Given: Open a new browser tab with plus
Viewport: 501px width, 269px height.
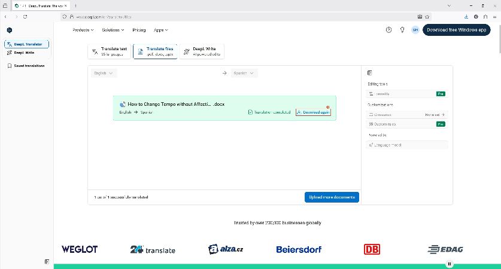Looking at the screenshot, I should (76, 6).
